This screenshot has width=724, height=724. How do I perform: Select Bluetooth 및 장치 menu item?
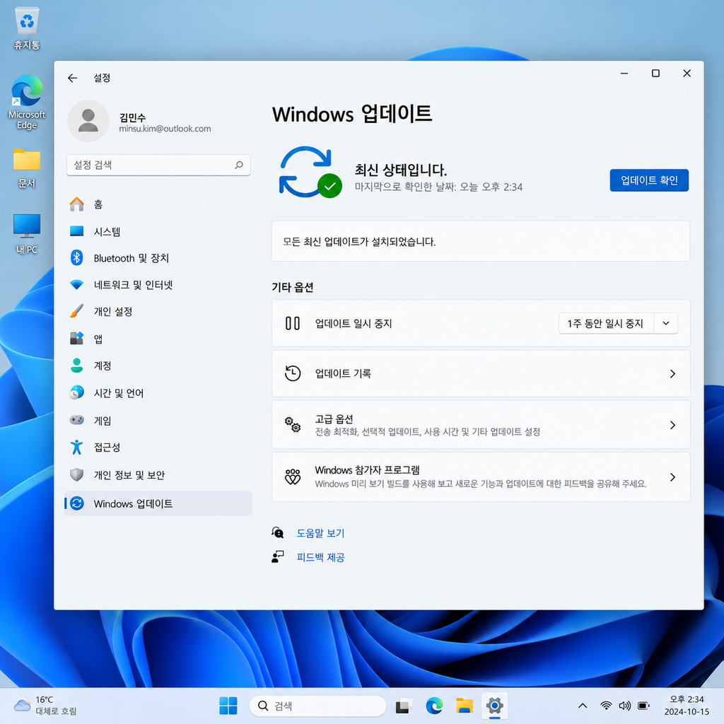[158, 257]
